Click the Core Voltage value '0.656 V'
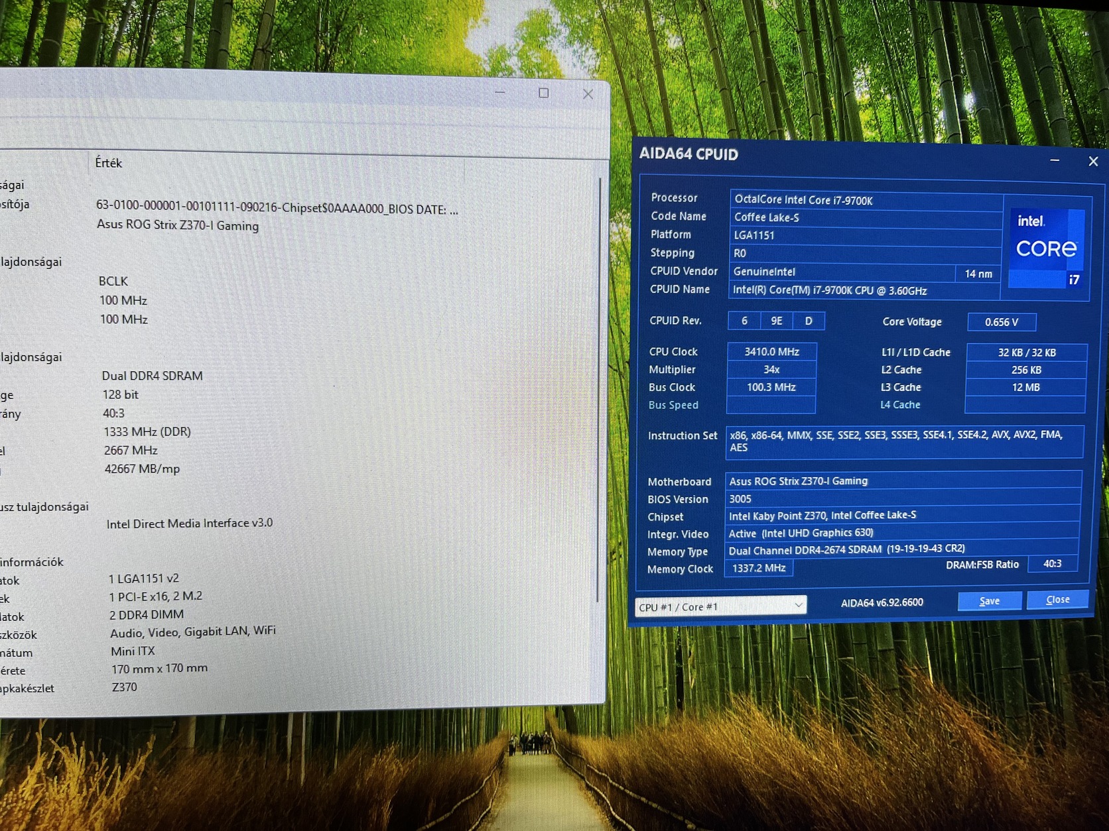This screenshot has width=1109, height=831. tap(1002, 322)
